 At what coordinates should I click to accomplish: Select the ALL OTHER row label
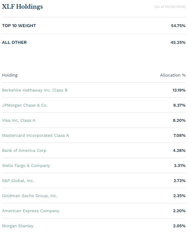click(14, 42)
